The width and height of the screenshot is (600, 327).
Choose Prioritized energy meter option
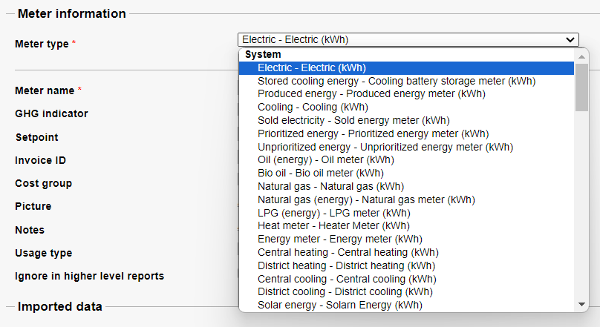pyautogui.click(x=373, y=133)
